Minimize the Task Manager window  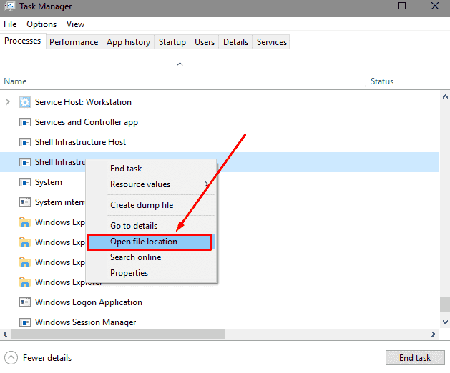coord(370,6)
